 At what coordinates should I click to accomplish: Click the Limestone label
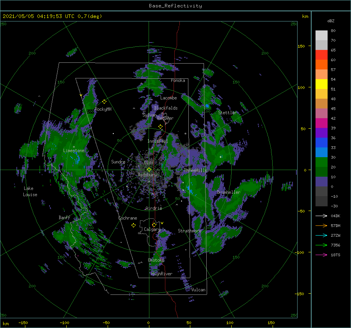[74, 151]
